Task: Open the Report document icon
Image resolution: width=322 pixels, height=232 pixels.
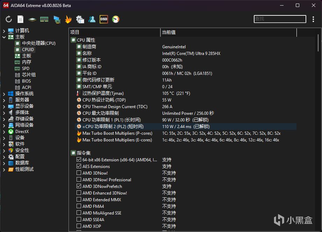Action: coord(20,19)
